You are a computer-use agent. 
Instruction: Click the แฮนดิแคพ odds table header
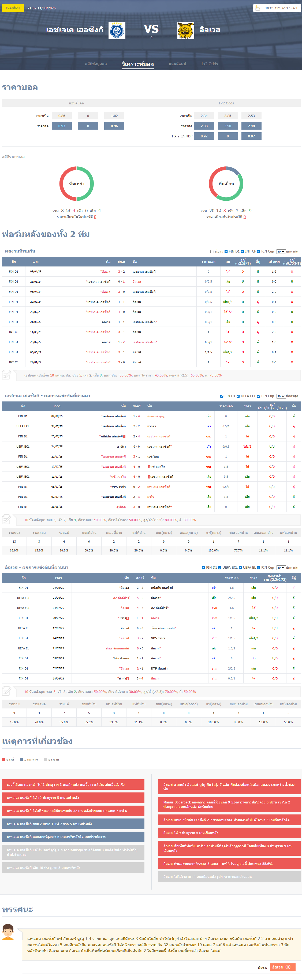coord(76,103)
